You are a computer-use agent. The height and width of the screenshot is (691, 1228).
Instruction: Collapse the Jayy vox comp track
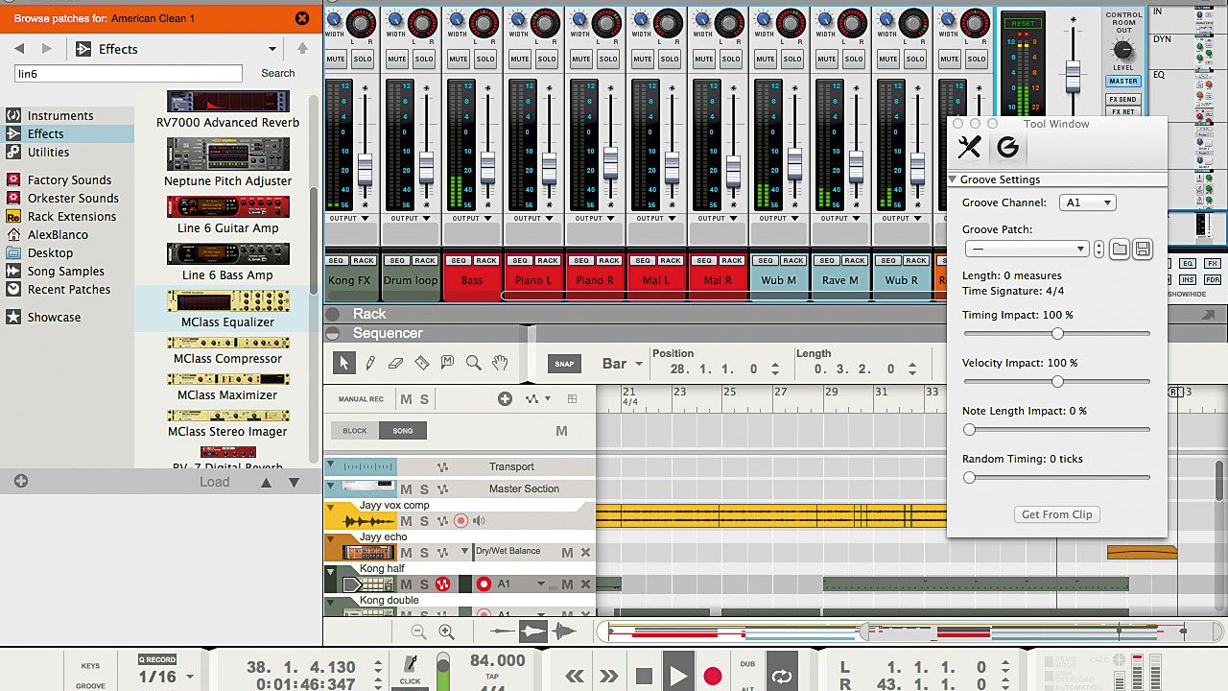pyautogui.click(x=331, y=506)
